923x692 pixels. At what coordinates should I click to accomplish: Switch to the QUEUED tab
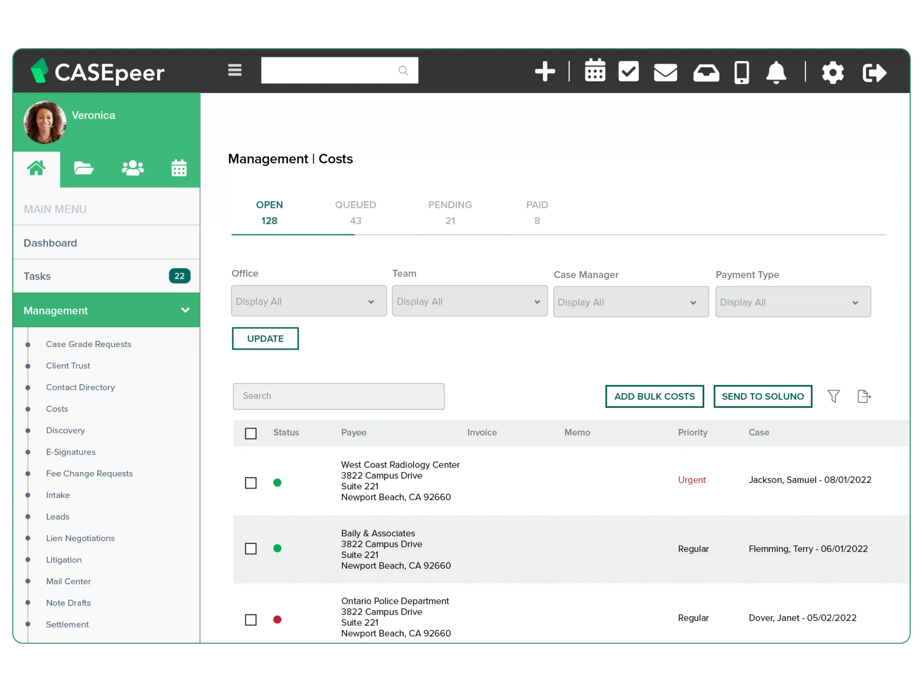[x=355, y=212]
